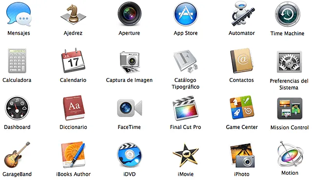Click the "Automator" text label
This screenshot has height=181, width=312.
pyautogui.click(x=242, y=33)
